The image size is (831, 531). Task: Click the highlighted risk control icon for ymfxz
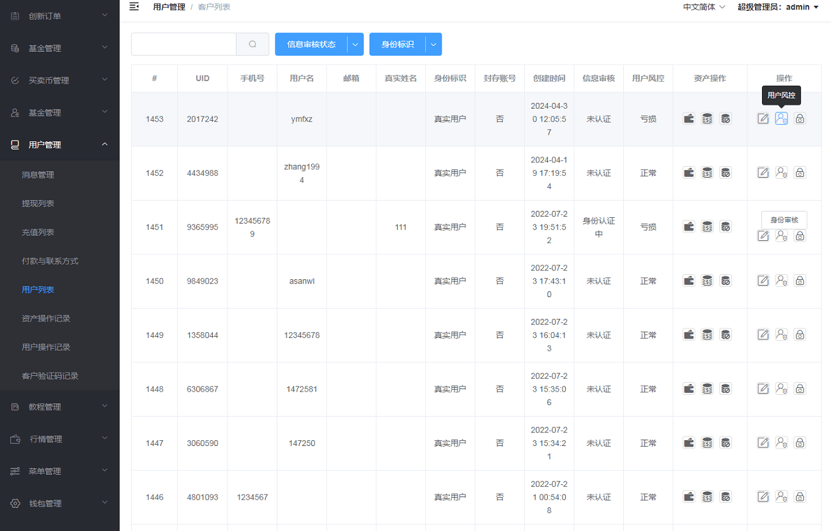781,118
